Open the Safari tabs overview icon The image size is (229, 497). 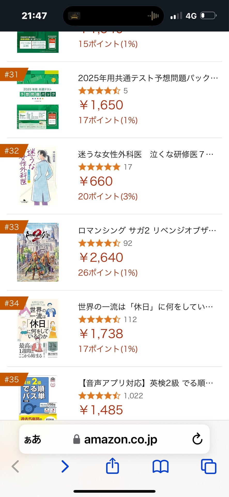pos(209,466)
